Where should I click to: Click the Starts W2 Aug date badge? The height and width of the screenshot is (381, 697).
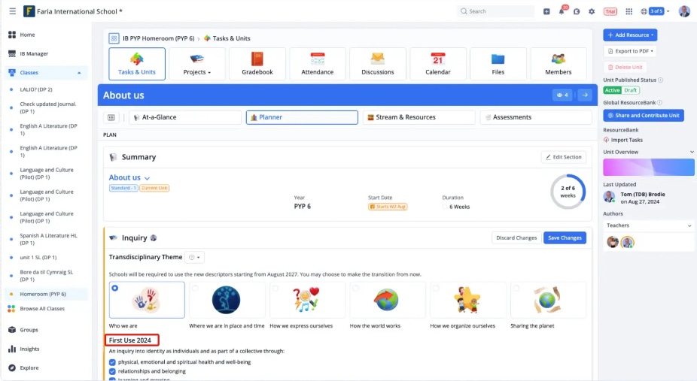pos(388,207)
